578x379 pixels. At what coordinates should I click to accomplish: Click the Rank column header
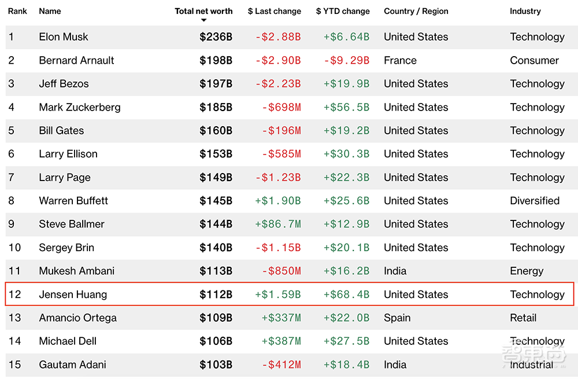coord(18,11)
